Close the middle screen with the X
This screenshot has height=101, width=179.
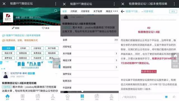64,4
